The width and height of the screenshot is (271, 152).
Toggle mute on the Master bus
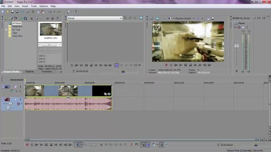(x=243, y=27)
